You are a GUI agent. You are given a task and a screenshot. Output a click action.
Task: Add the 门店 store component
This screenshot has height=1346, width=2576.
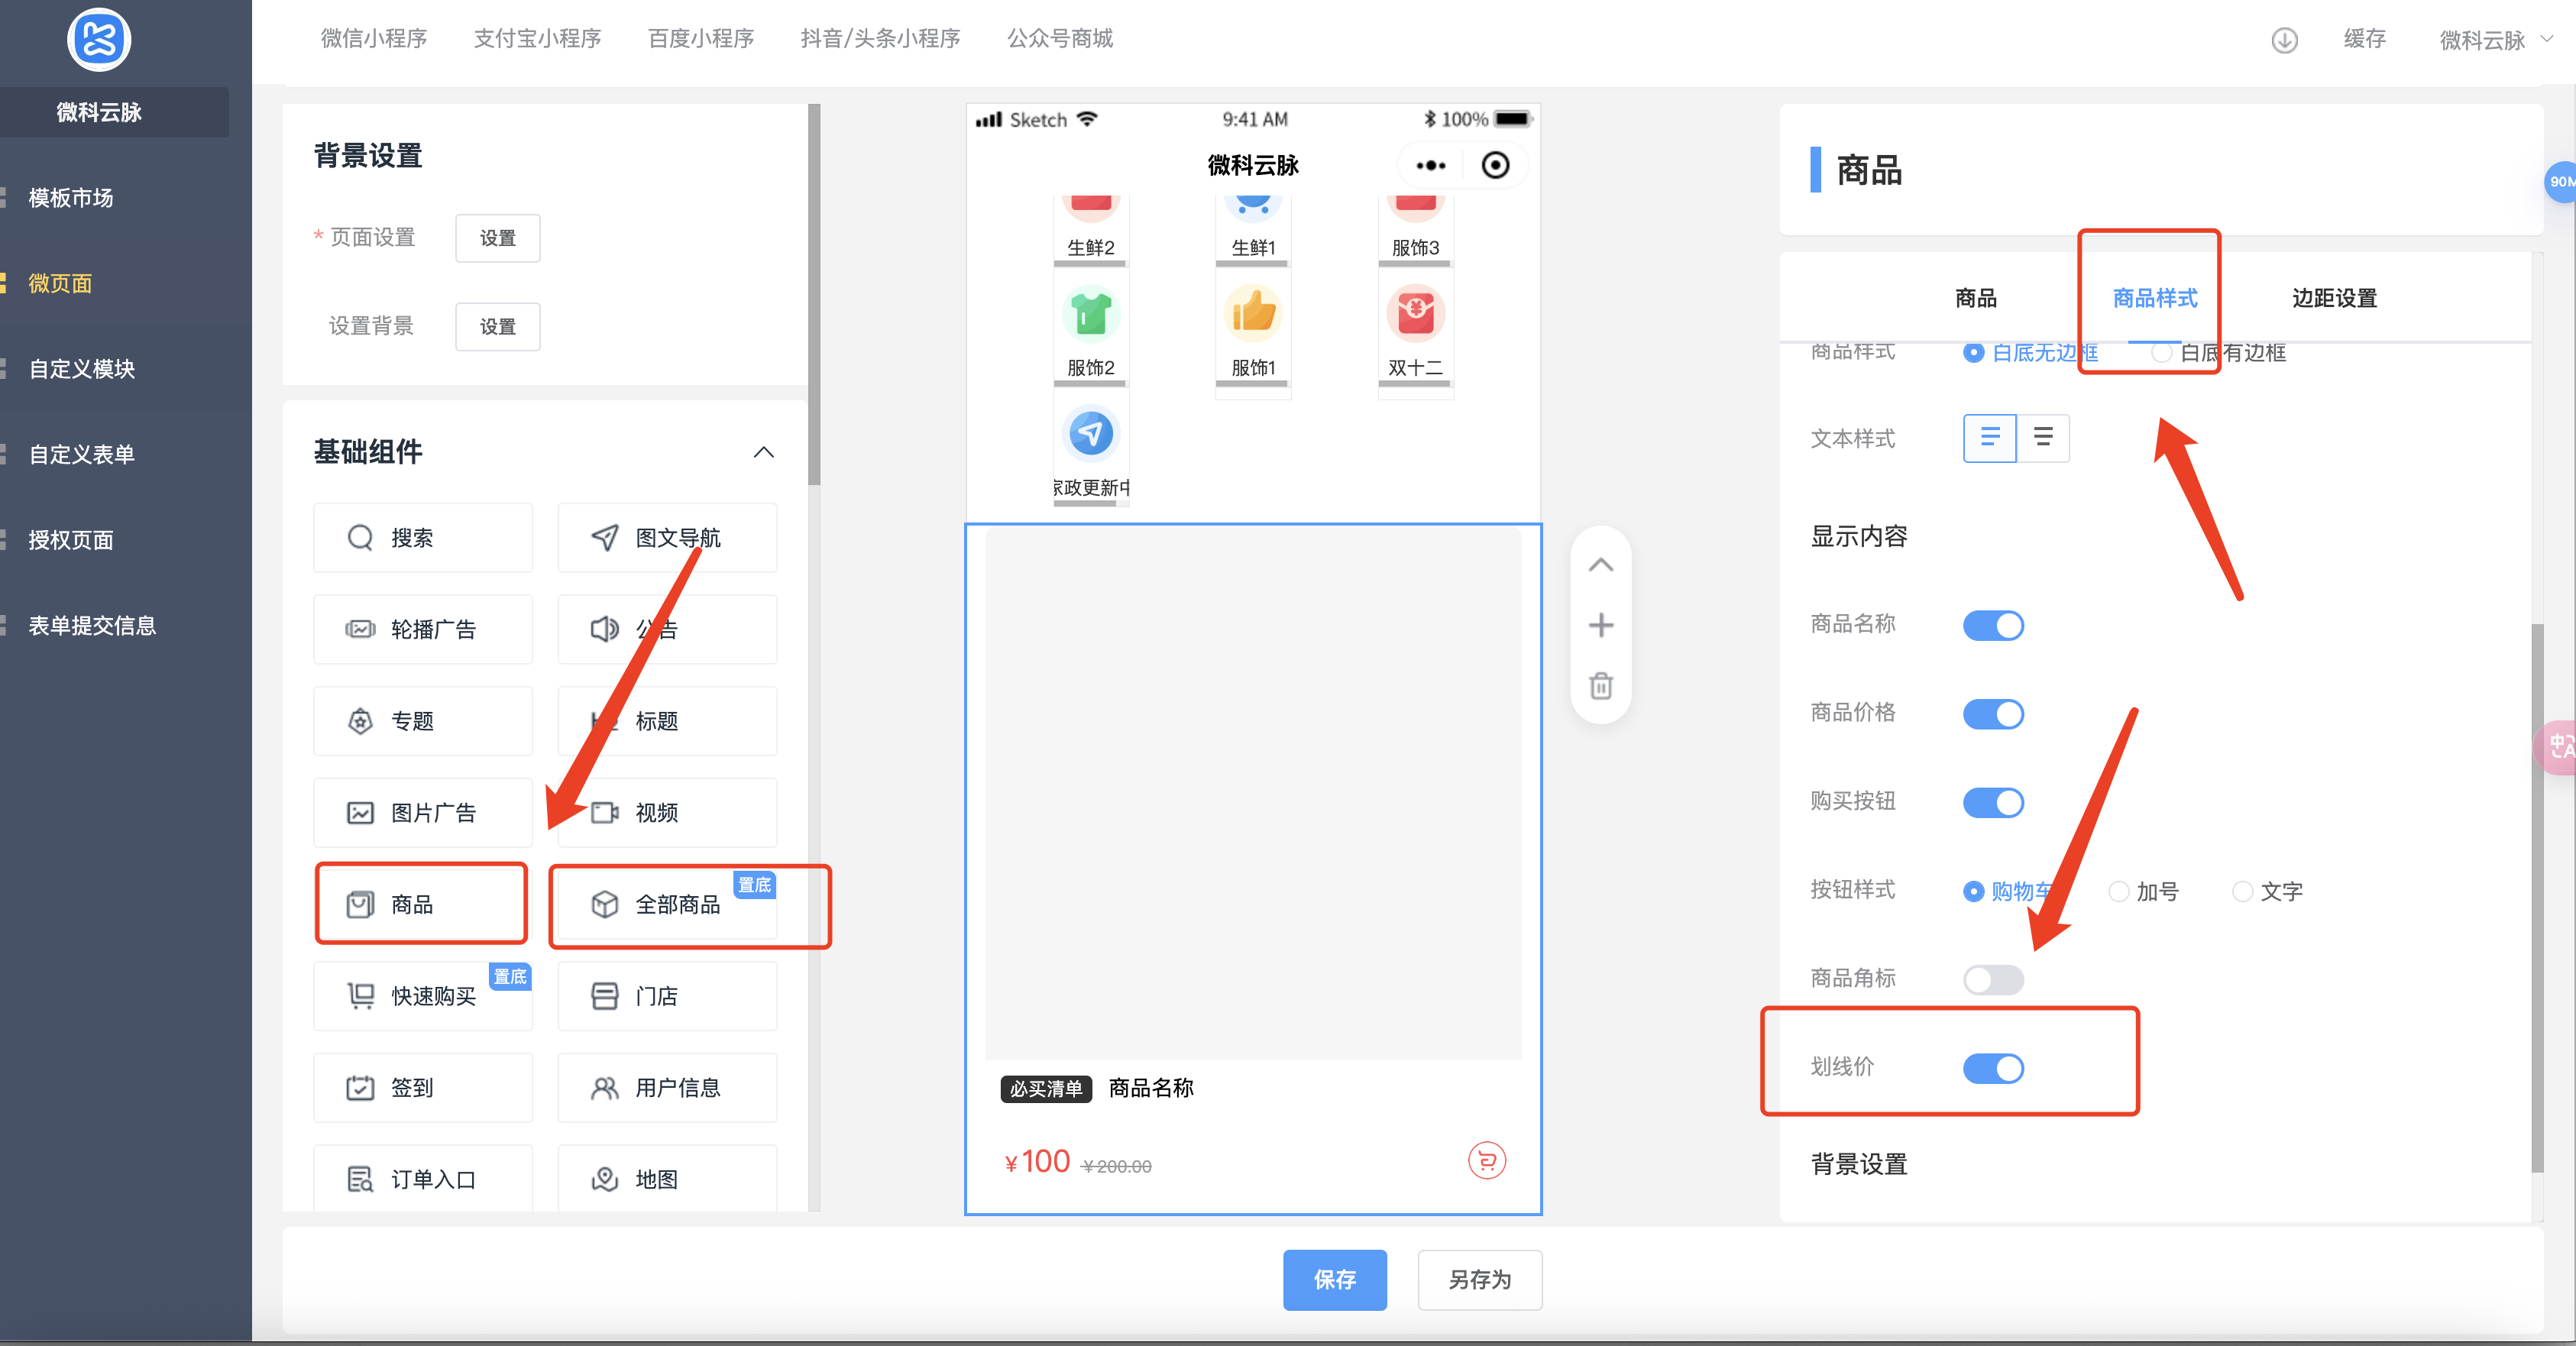click(667, 996)
